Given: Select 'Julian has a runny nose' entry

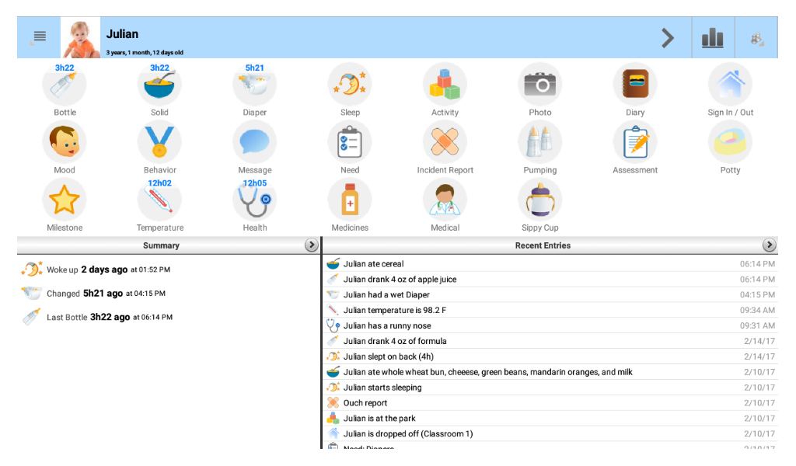Looking at the screenshot, I should pyautogui.click(x=550, y=325).
